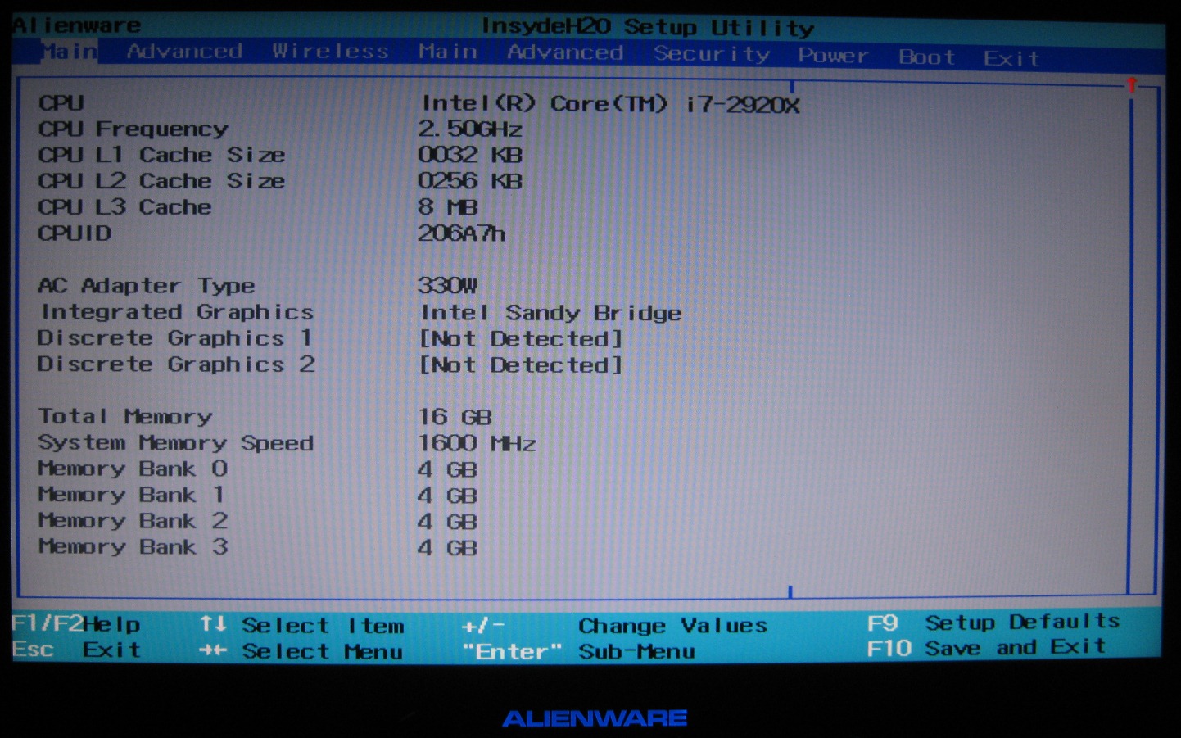Viewport: 1181px width, 738px height.
Task: Click the CPU L1 Cache Size row
Action: click(161, 155)
